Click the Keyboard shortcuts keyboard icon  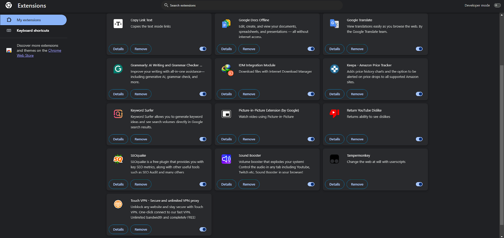point(9,31)
